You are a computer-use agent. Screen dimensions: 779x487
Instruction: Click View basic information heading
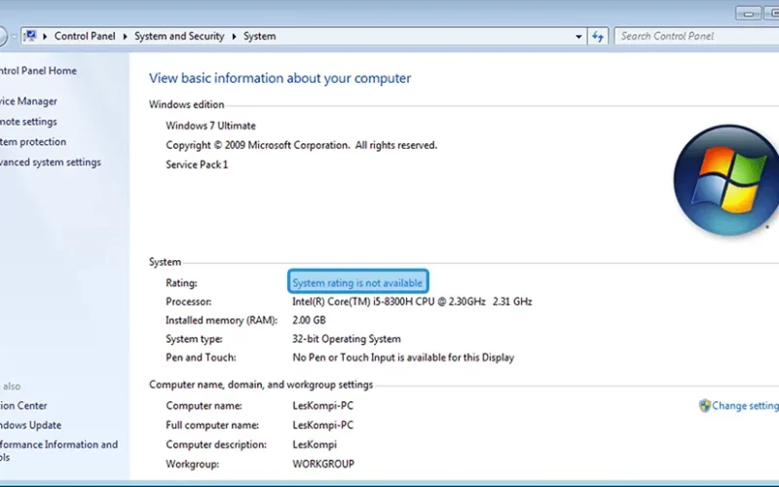pyautogui.click(x=279, y=78)
